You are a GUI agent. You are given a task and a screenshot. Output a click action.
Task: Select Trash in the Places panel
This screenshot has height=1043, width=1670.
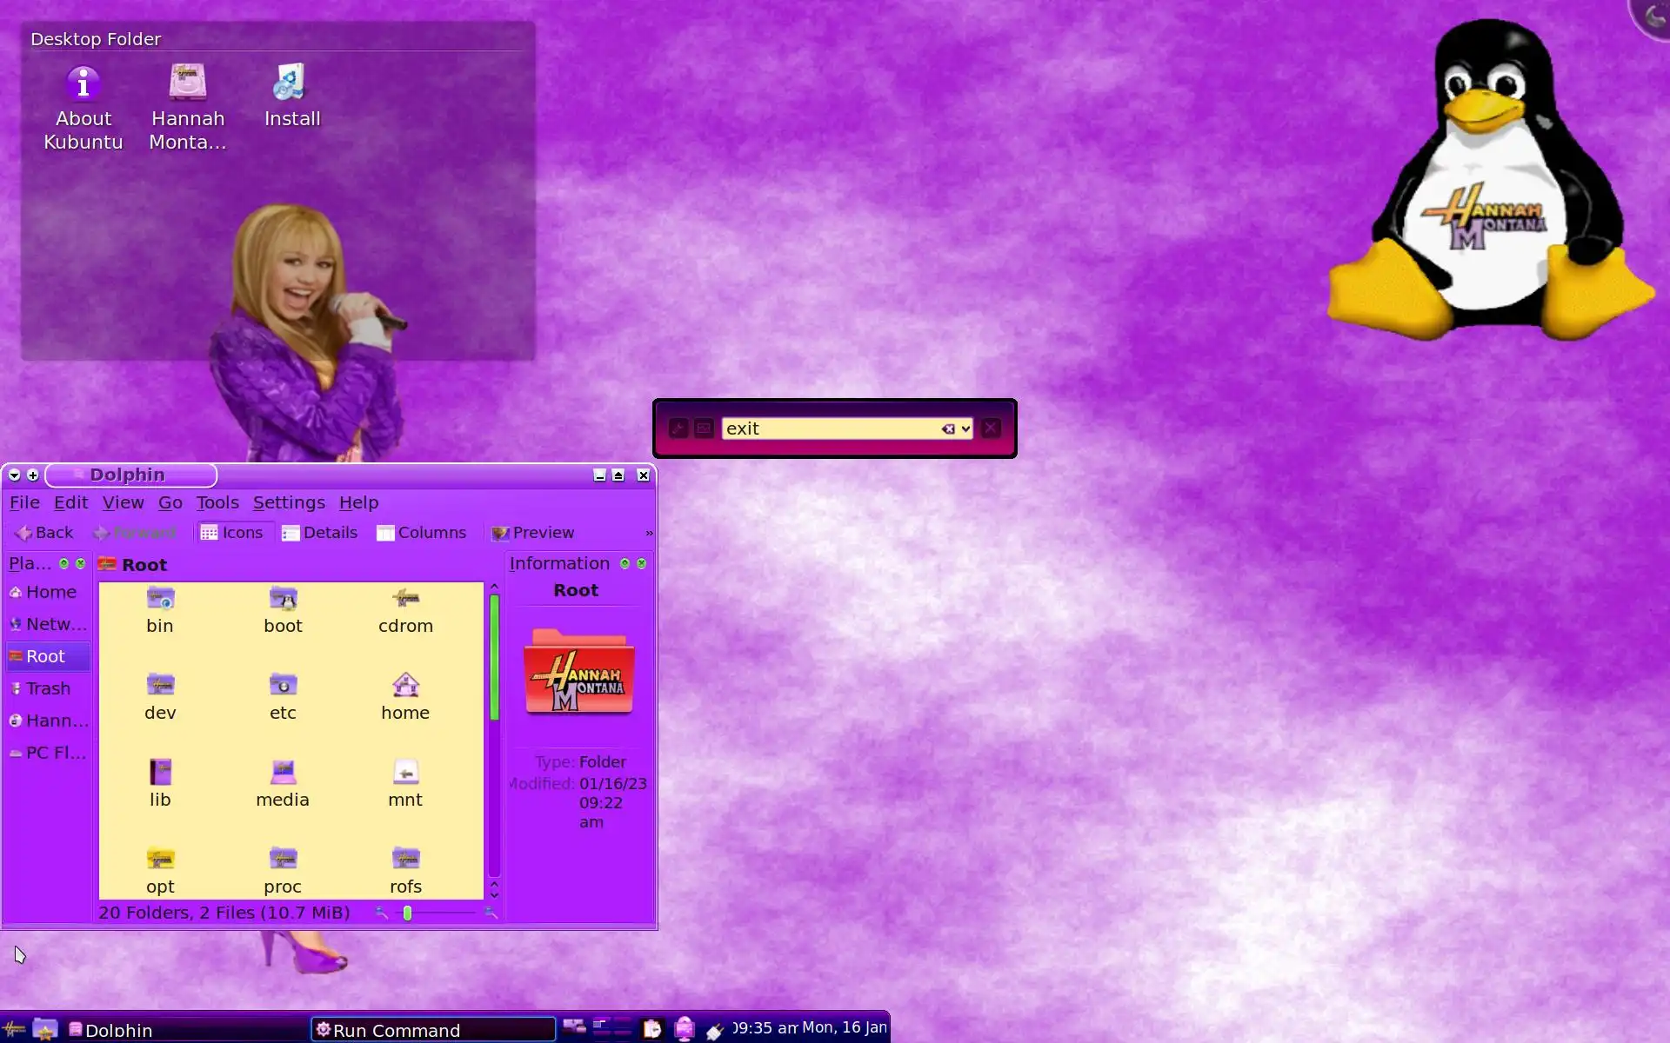click(x=47, y=688)
